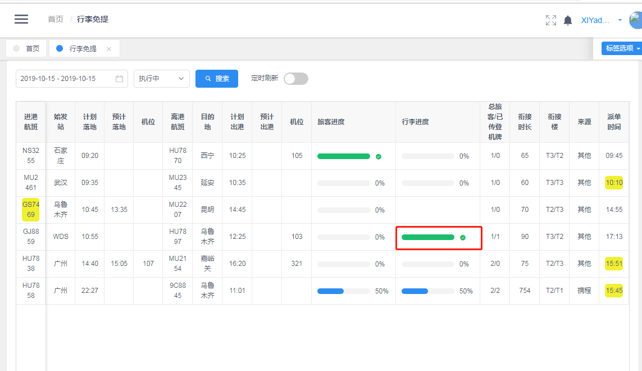Click departure flight MU2345 cell
642x371 pixels.
coord(177,183)
